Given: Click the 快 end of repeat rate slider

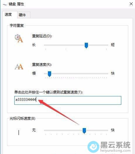Looking at the screenshot, I should pos(113,73).
